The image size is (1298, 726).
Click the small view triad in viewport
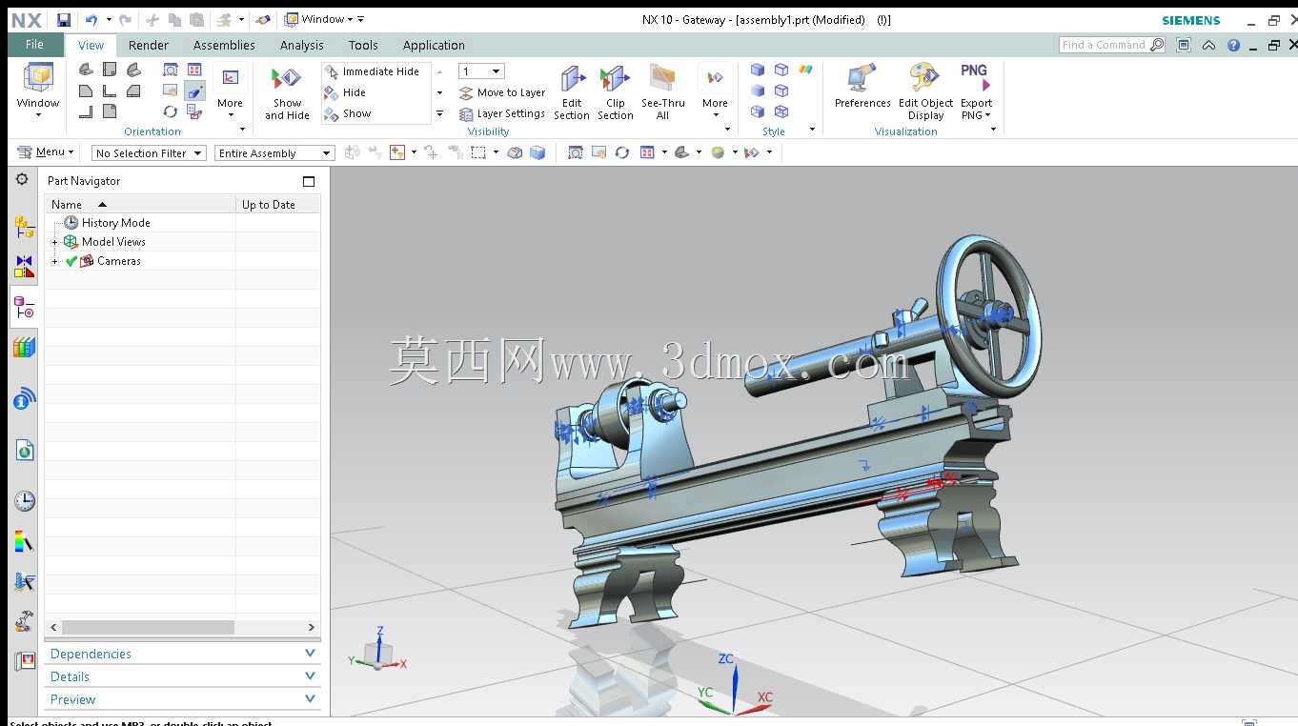tap(379, 650)
